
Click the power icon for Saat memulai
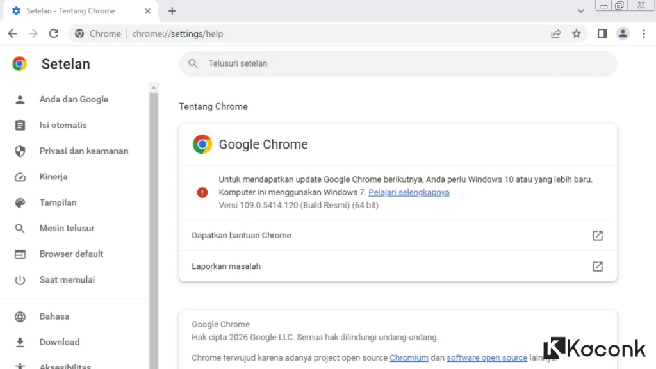pos(20,280)
